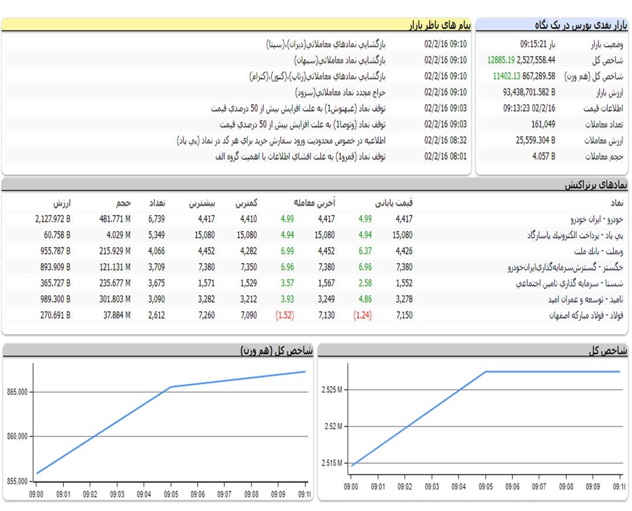Click the کمترین column header

(246, 203)
